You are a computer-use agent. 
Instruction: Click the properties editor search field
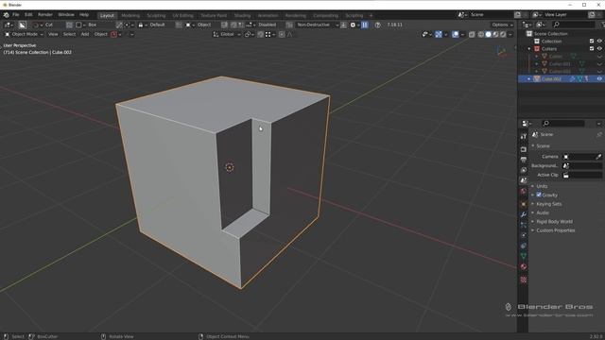click(x=563, y=124)
